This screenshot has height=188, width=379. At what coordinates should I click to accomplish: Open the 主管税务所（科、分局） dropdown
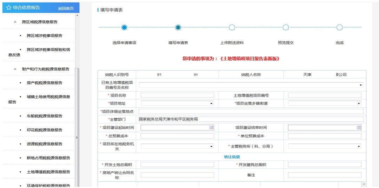[359, 147]
